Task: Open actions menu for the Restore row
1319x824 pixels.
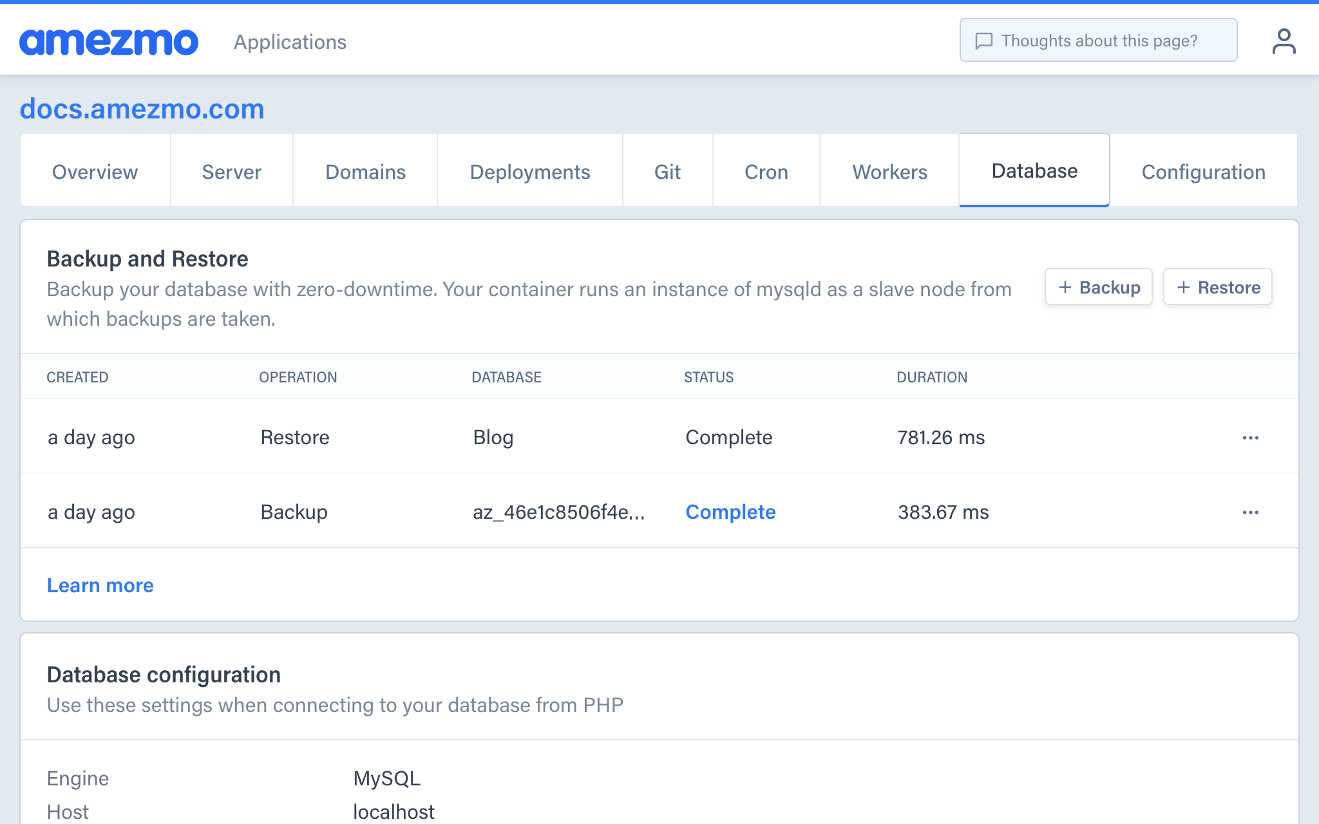Action: 1250,438
